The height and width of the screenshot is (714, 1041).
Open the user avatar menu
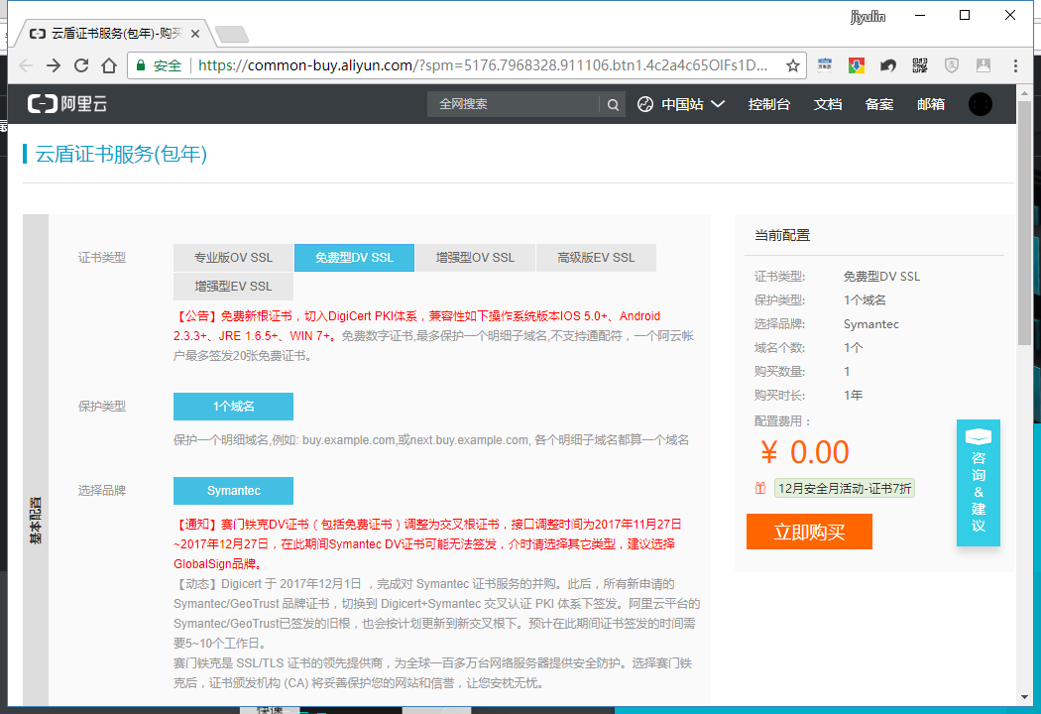[x=980, y=103]
